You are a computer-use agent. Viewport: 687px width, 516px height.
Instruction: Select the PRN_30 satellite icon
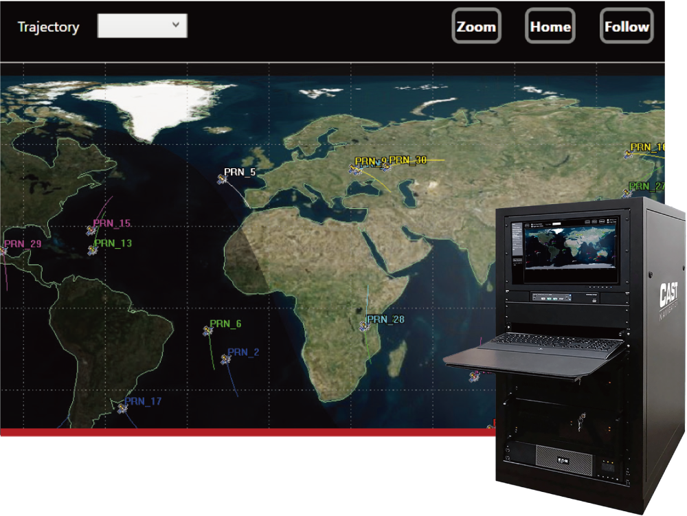[385, 166]
